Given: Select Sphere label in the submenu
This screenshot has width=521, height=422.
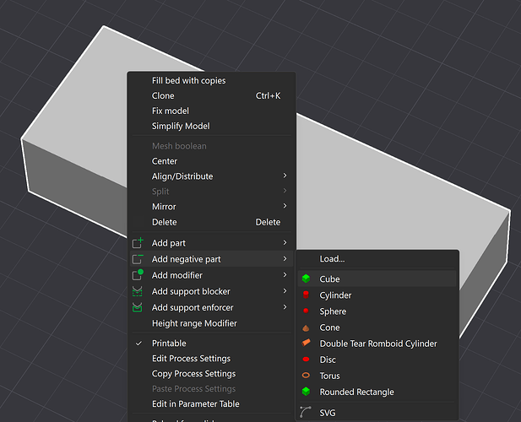Looking at the screenshot, I should click(x=333, y=311).
